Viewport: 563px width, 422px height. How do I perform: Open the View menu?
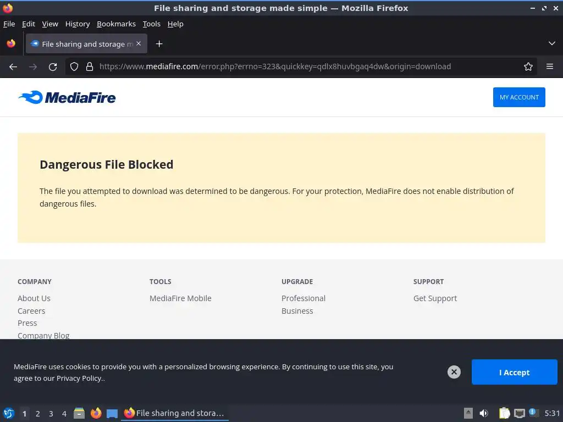(x=50, y=24)
